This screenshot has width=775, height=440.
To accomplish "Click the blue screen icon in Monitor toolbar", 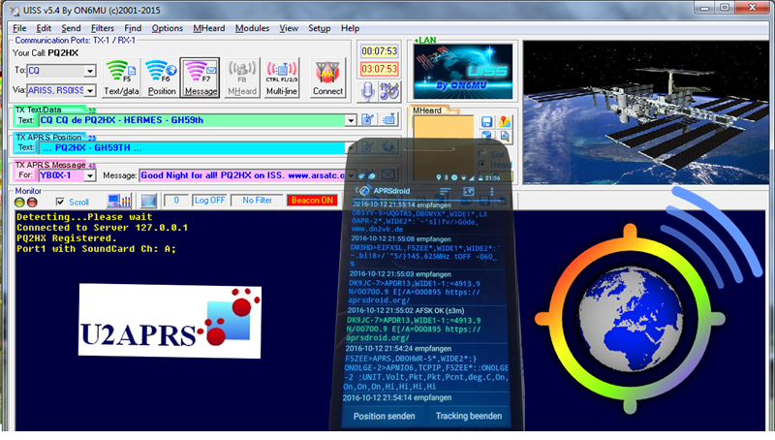I will 148,201.
